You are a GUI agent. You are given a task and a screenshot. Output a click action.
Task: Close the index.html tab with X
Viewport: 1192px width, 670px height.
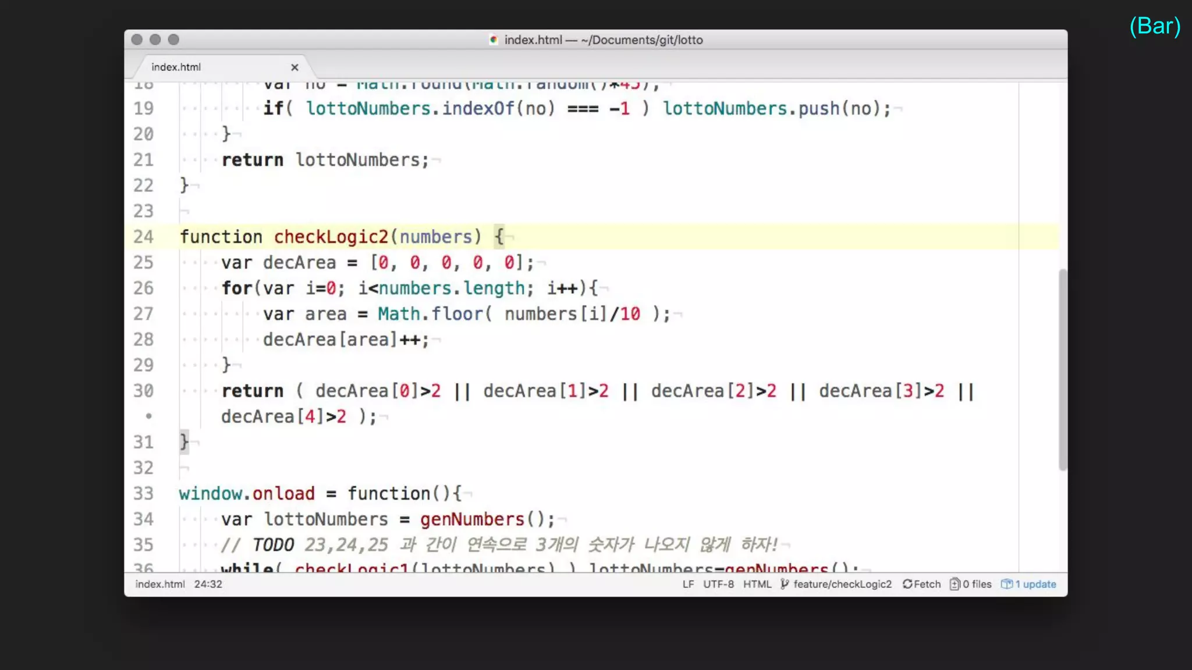295,67
